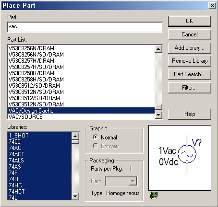Open Add Library dialog
This screenshot has width=218, height=207.
pos(190,48)
